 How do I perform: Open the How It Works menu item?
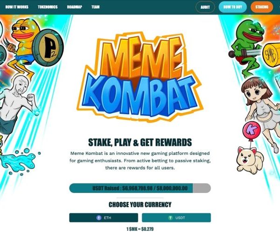coord(17,7)
